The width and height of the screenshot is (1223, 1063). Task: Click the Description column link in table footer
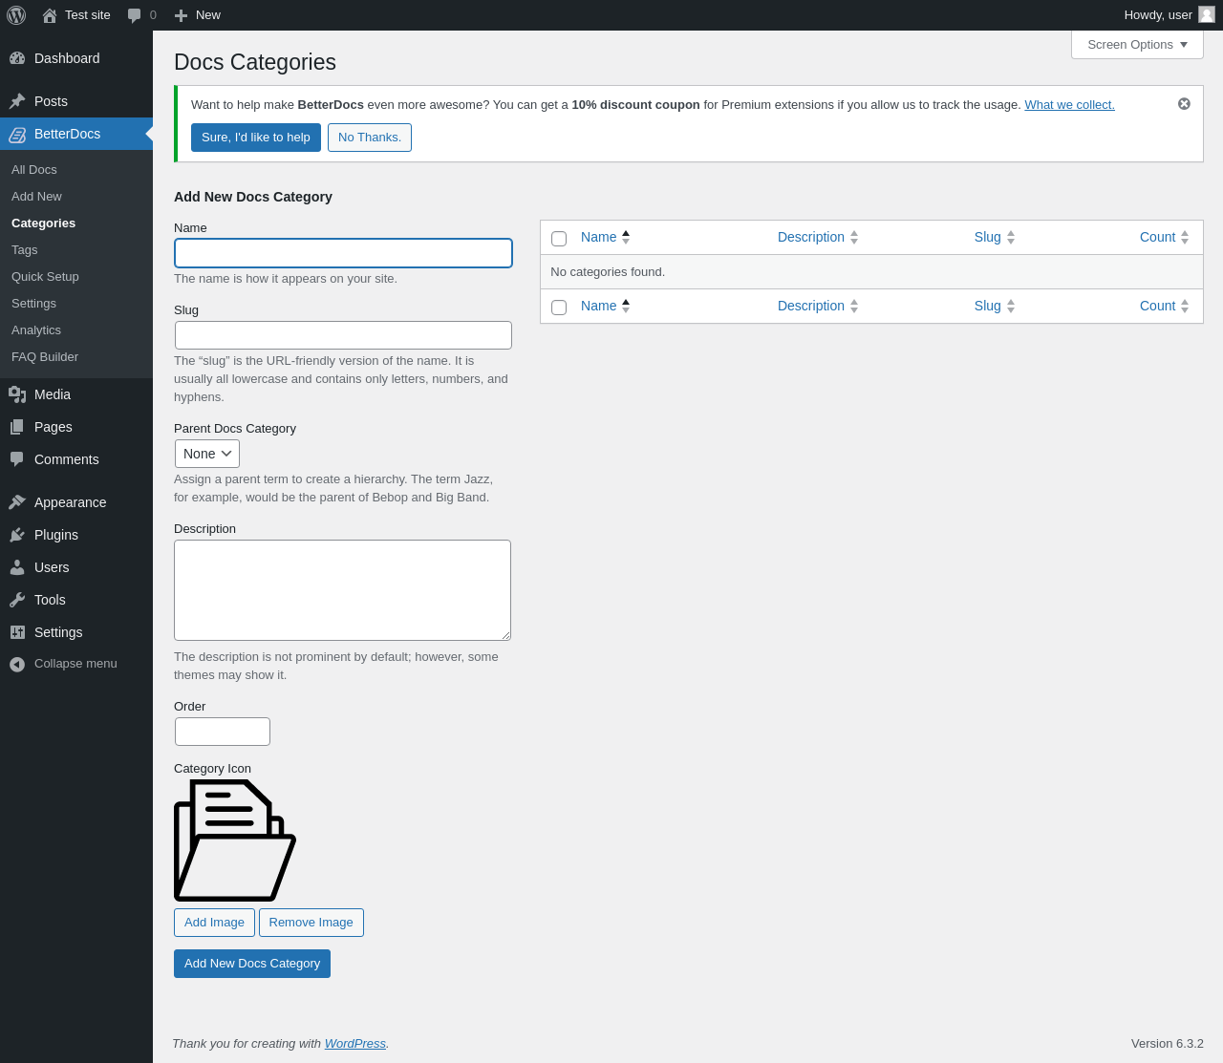(x=811, y=306)
